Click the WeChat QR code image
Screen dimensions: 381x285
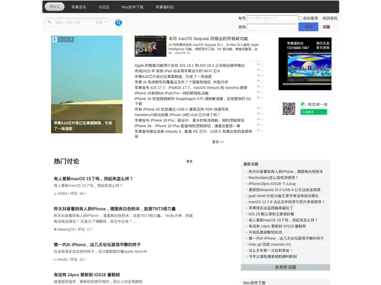(289, 109)
